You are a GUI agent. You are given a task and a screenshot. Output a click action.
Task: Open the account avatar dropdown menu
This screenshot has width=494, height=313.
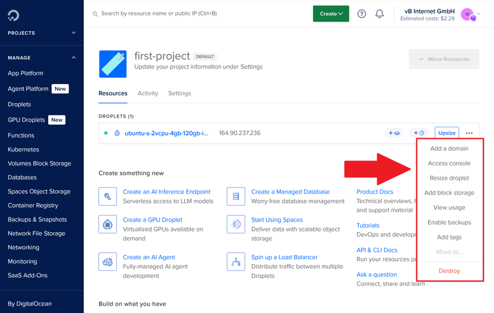coord(471,14)
